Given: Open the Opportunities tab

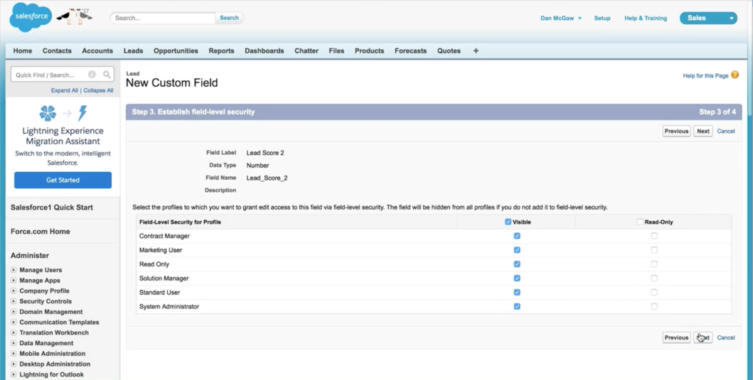Looking at the screenshot, I should [176, 50].
